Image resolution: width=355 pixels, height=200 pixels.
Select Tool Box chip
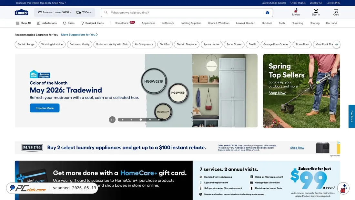(x=165, y=45)
